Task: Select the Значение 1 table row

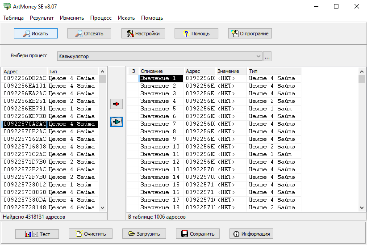Action: [x=214, y=78]
